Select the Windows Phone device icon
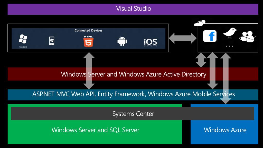Screen dimensions: 263x148 click(x=52, y=41)
